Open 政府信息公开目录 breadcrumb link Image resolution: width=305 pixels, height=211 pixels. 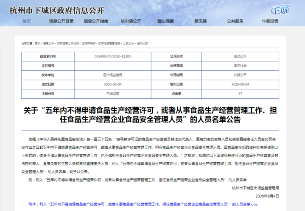click(x=68, y=43)
